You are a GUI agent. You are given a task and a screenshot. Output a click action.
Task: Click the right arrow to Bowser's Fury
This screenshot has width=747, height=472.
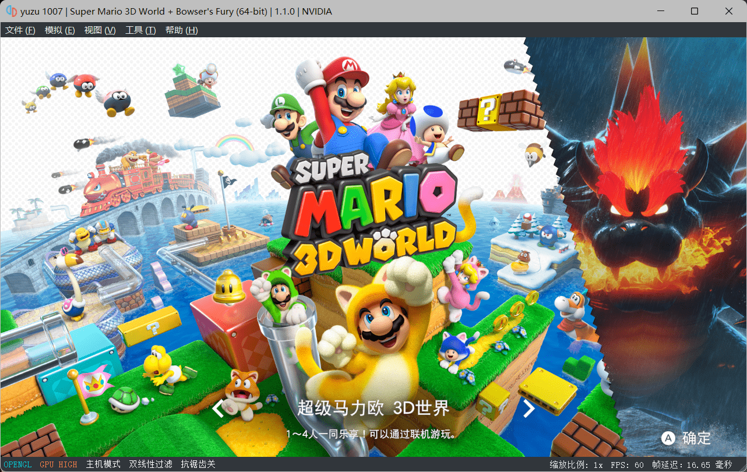[x=528, y=408]
